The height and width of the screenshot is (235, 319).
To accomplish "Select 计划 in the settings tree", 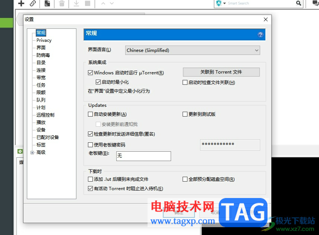I will (x=41, y=108).
